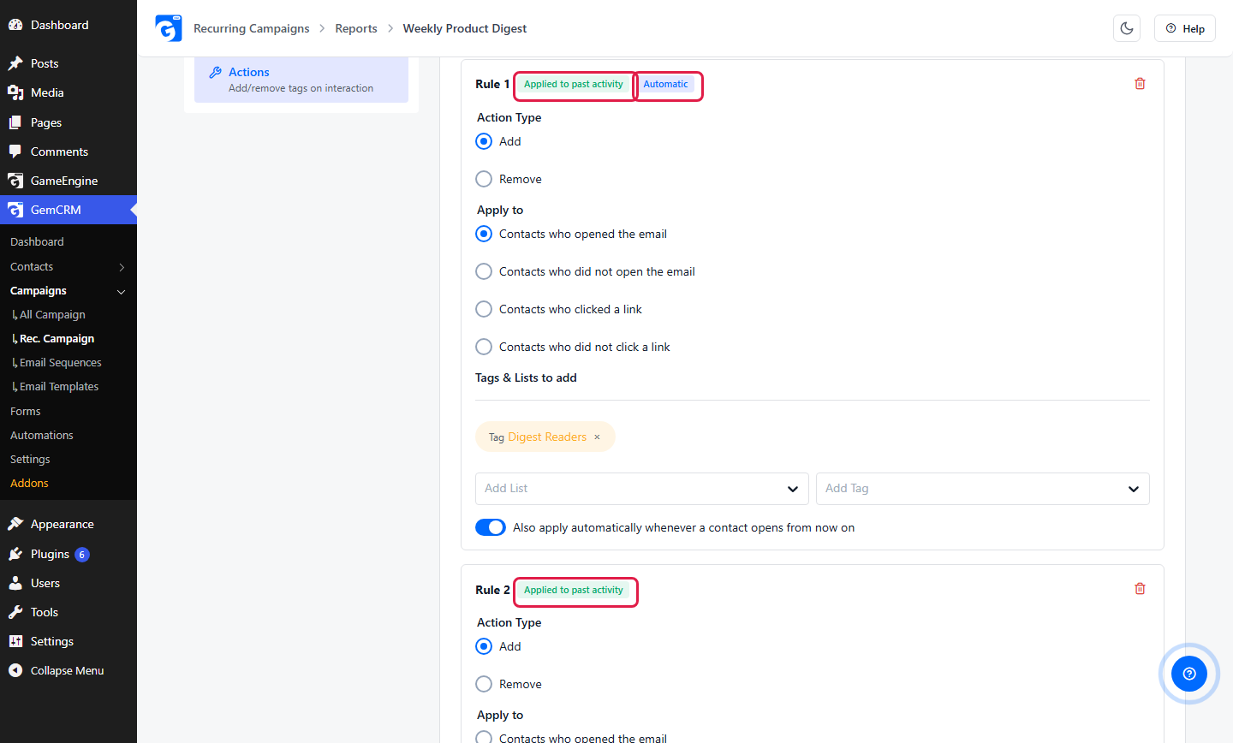Go to Reports breadcrumb link
Image resolution: width=1233 pixels, height=743 pixels.
pos(356,28)
